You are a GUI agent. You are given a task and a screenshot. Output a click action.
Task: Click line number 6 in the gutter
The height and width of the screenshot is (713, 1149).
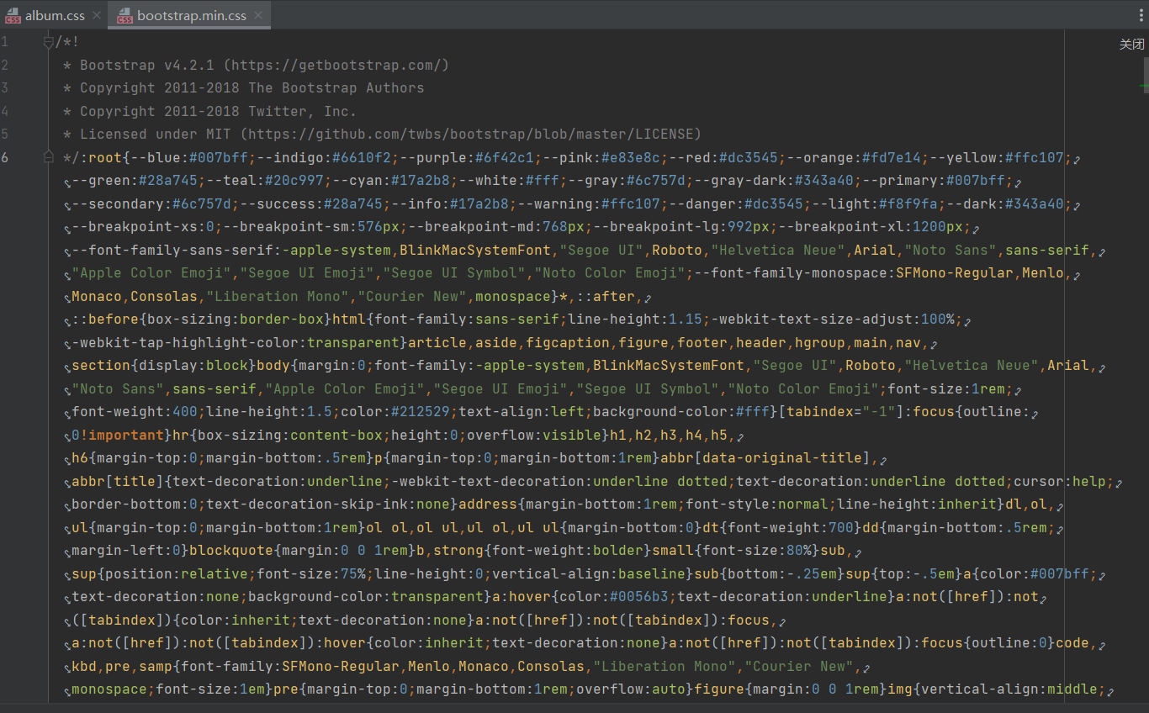(5, 157)
